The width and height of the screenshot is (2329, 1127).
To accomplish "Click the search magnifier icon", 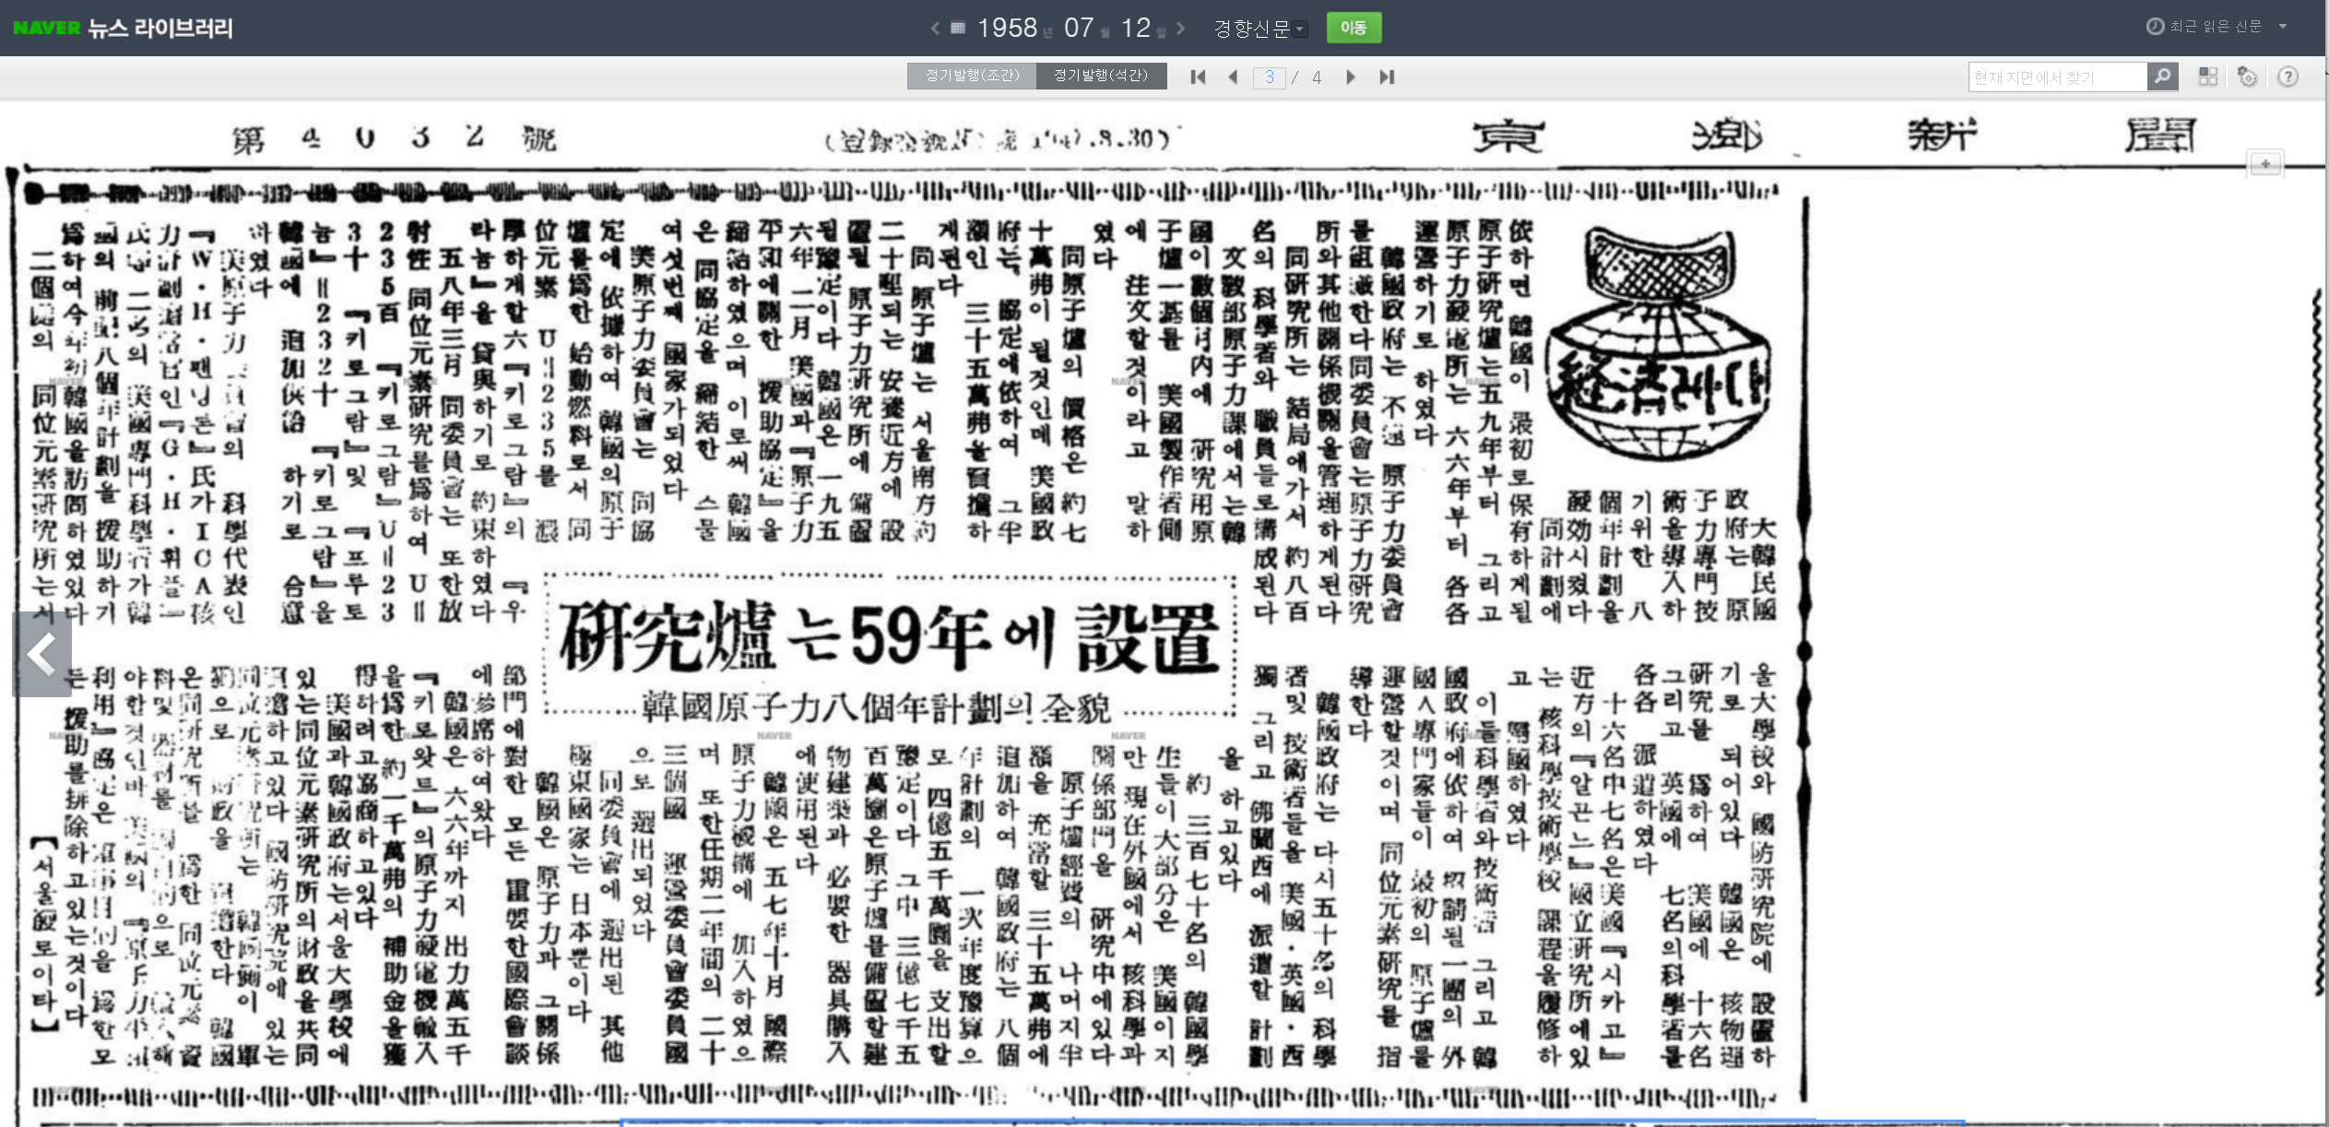I will pos(2162,77).
